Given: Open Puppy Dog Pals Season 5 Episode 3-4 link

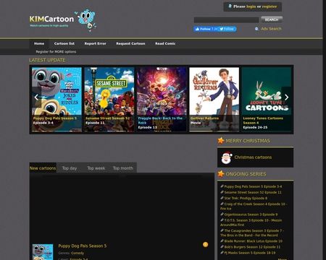Looking at the screenshot, I should [253, 186].
